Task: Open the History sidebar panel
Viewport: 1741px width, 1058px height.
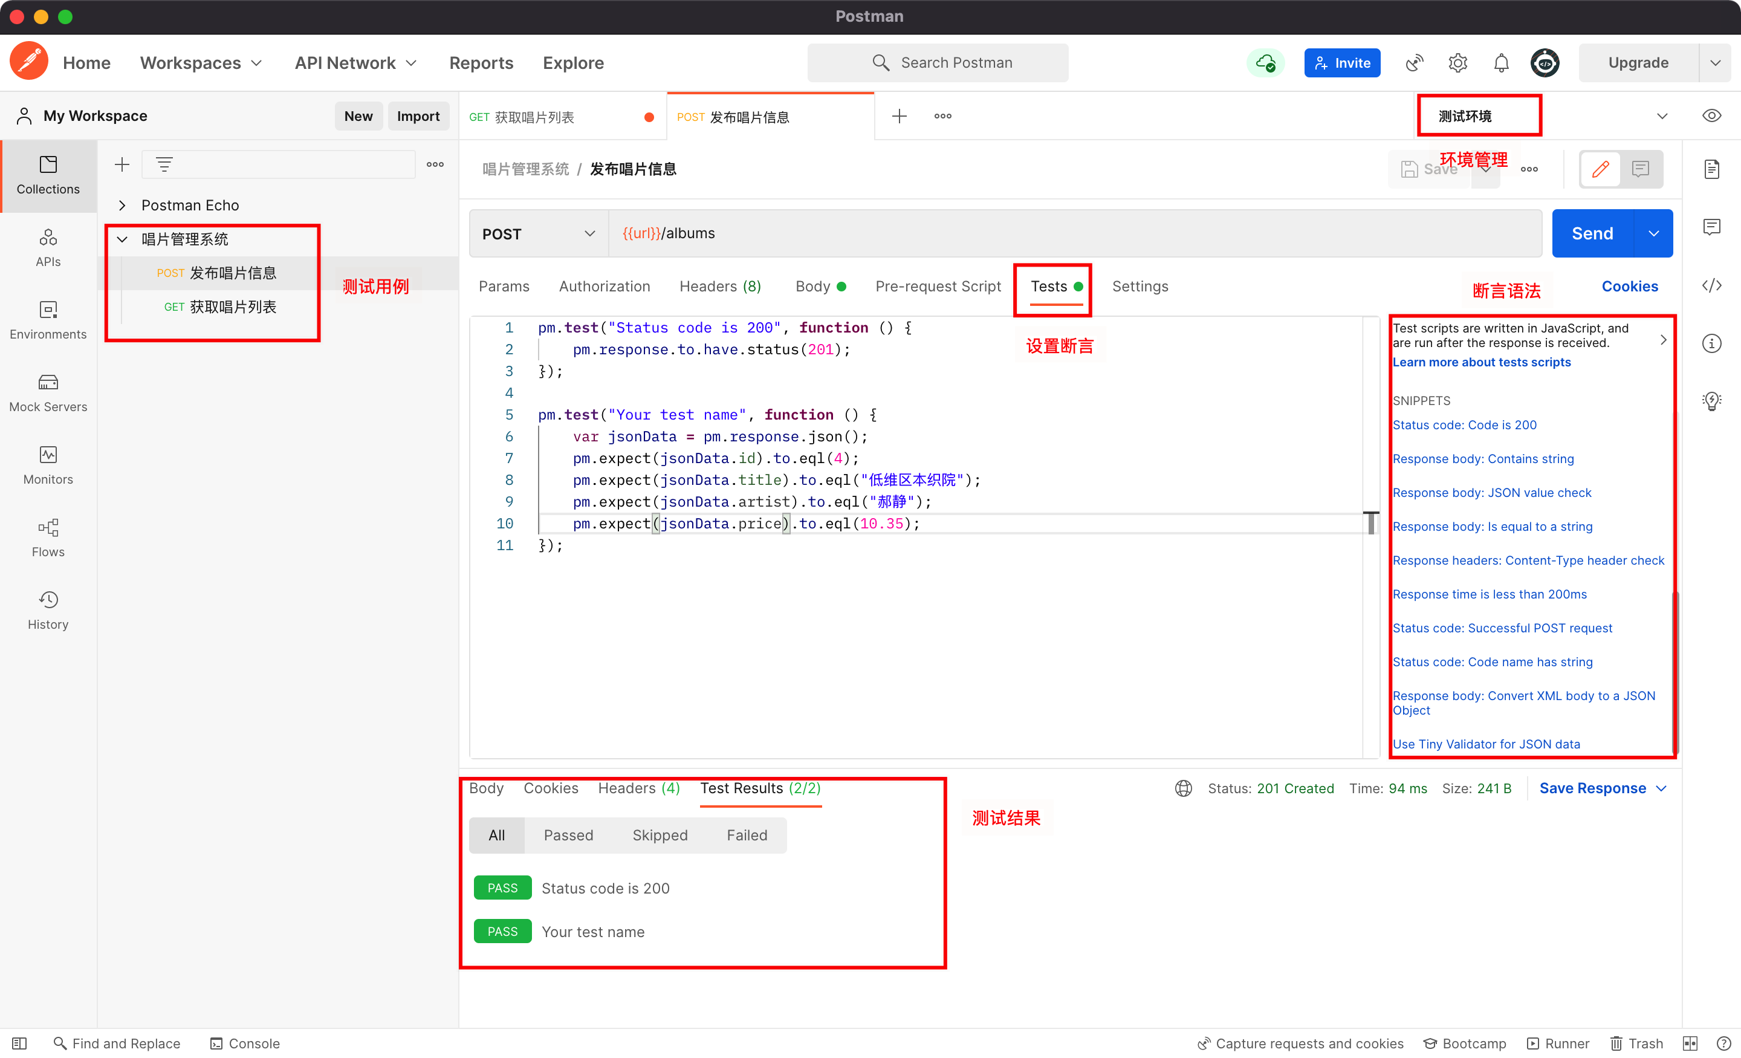Action: (x=48, y=611)
